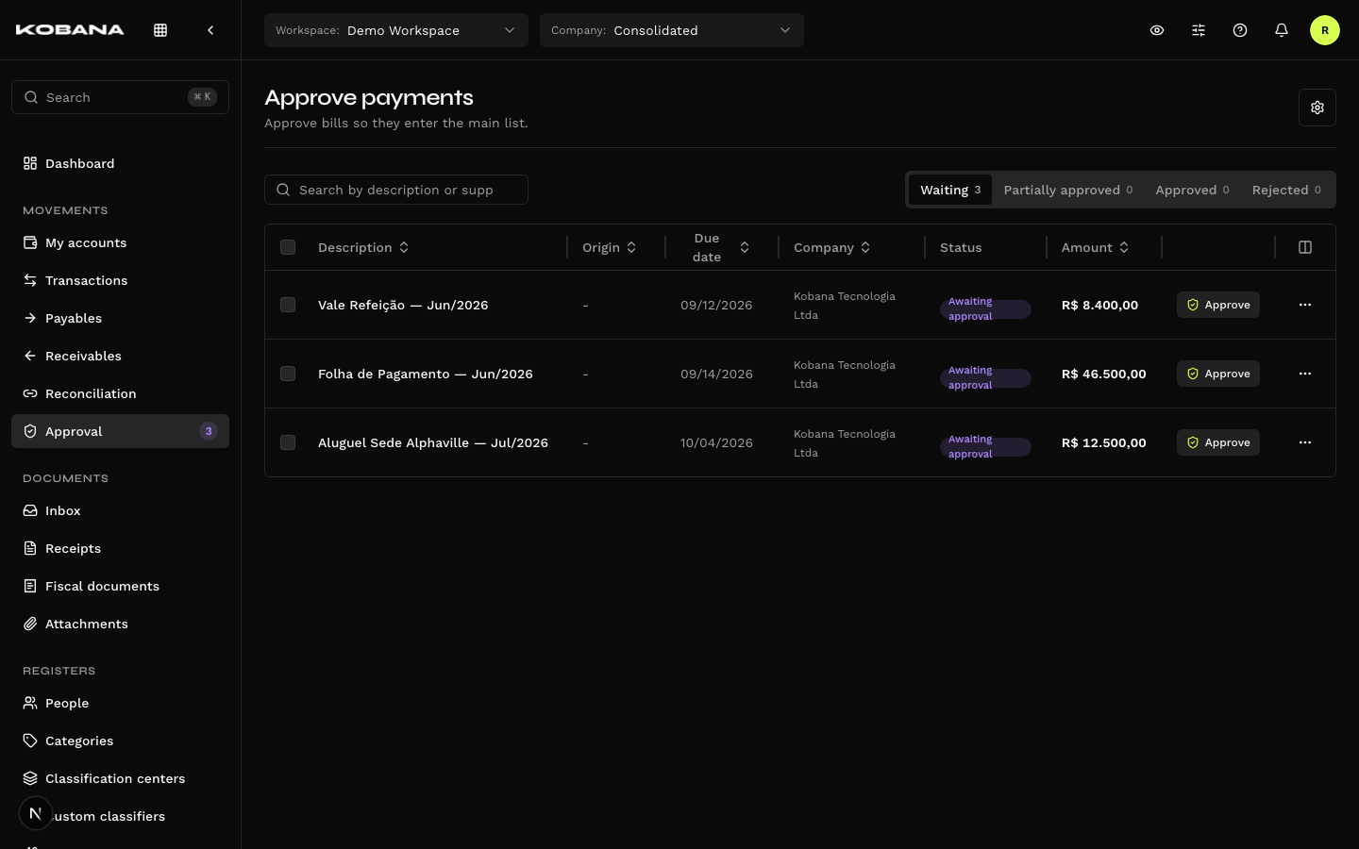Viewport: 1359px width, 849px height.
Task: Open column visibility layout icon
Action: pyautogui.click(x=1305, y=247)
